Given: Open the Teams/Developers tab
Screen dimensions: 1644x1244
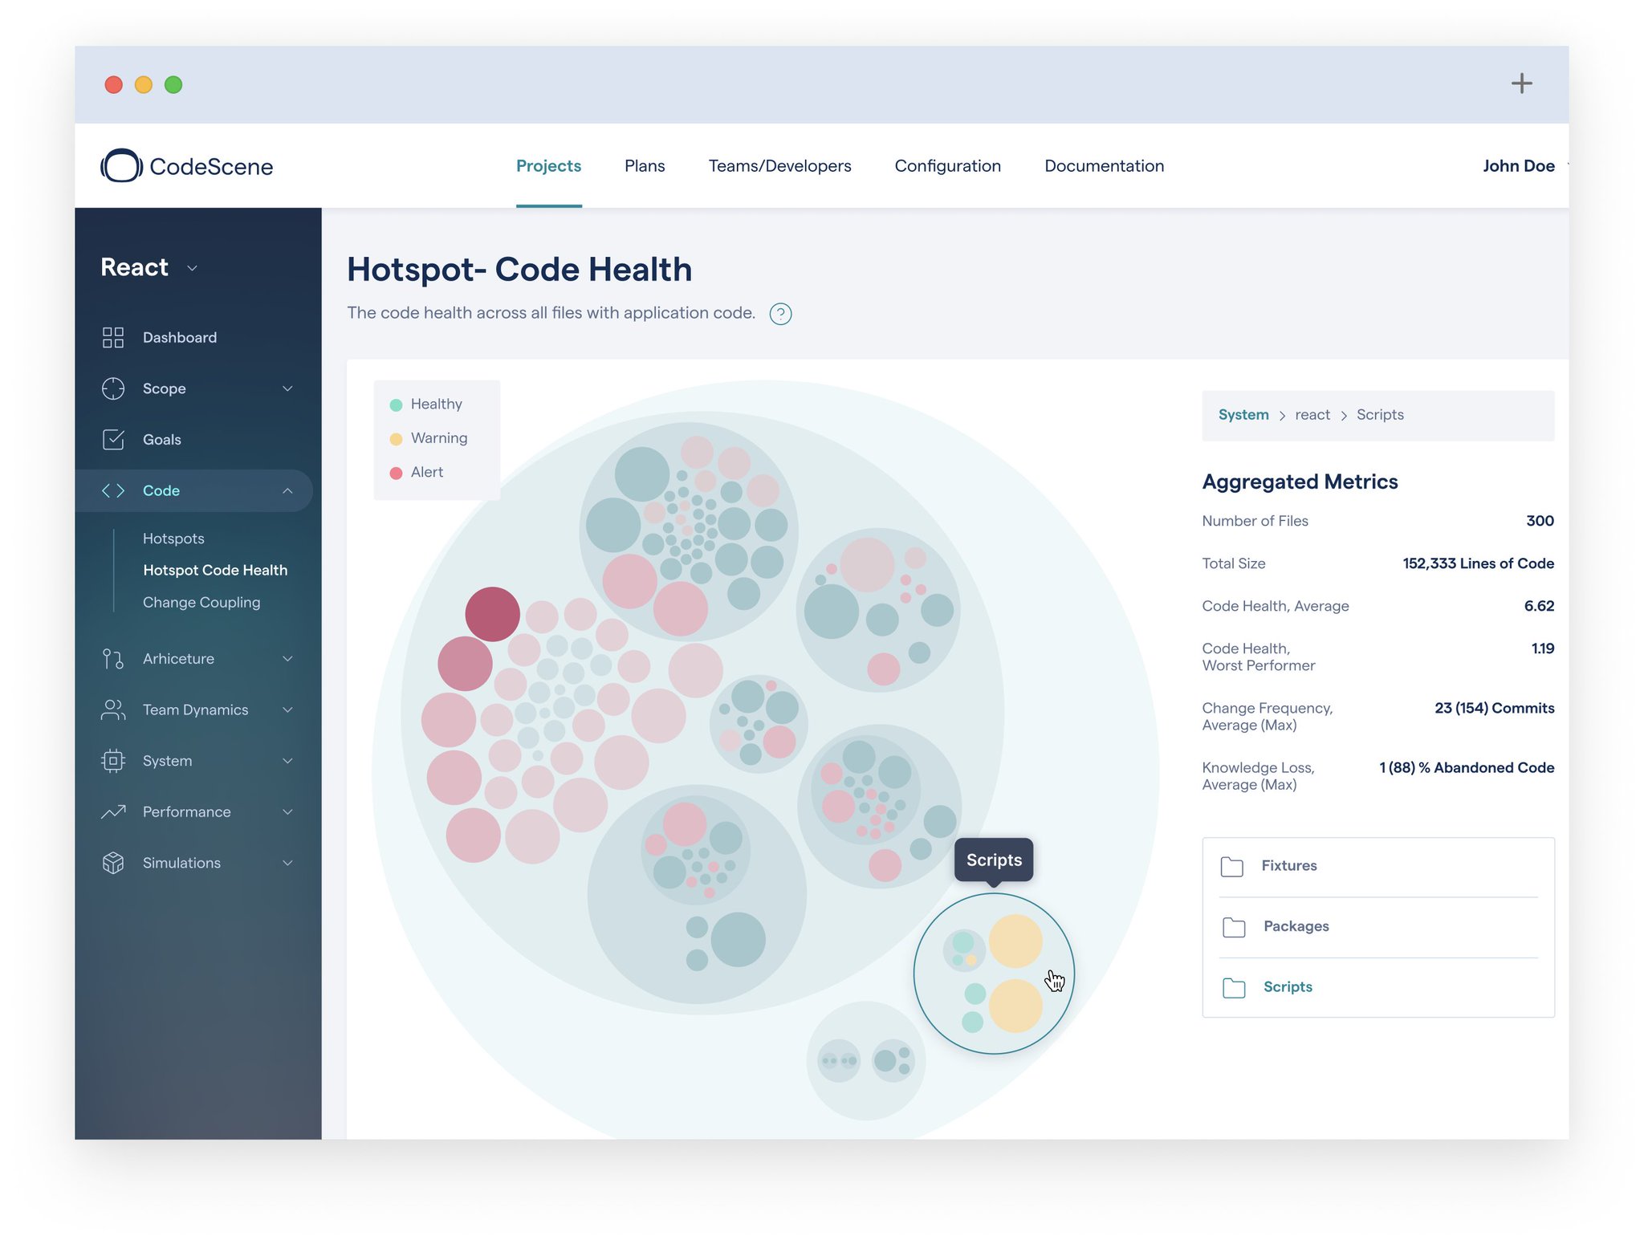Looking at the screenshot, I should (x=779, y=165).
